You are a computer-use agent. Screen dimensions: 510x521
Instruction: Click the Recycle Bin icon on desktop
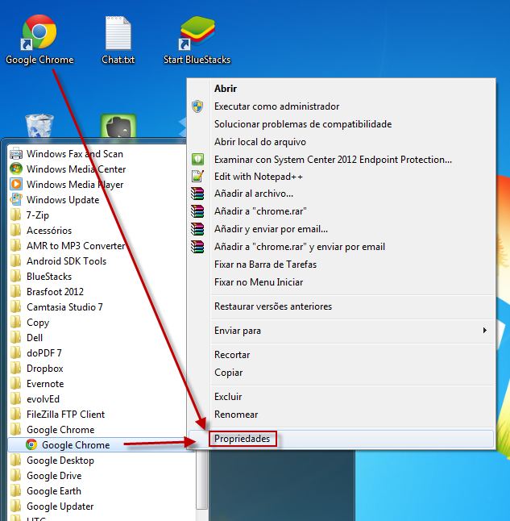click(39, 126)
